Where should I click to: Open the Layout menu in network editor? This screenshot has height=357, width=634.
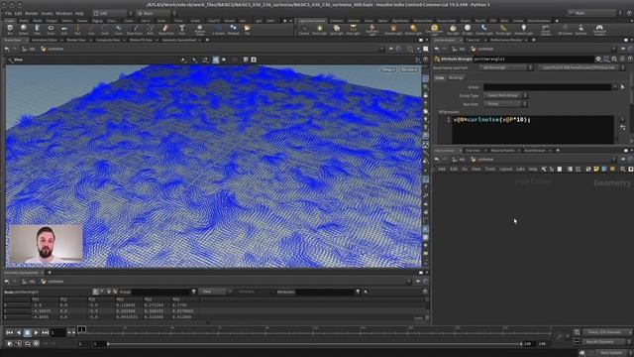(x=505, y=170)
